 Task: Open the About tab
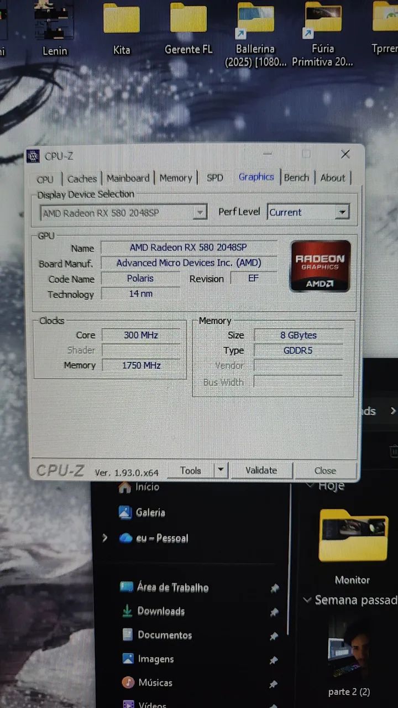333,178
